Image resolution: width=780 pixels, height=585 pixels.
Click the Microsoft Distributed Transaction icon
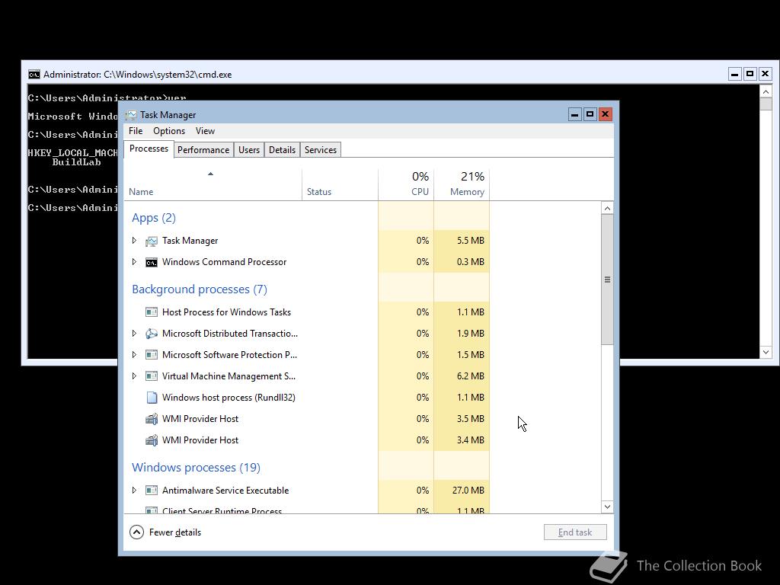(x=152, y=334)
